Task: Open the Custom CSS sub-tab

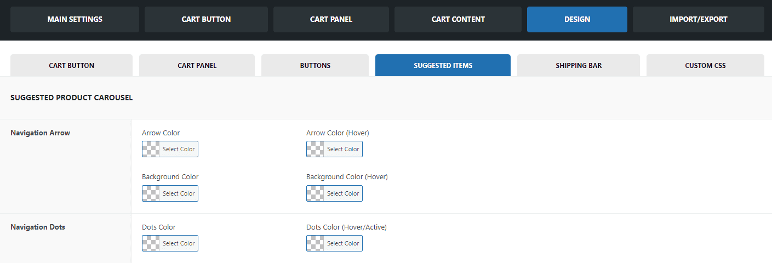Action: coord(705,65)
